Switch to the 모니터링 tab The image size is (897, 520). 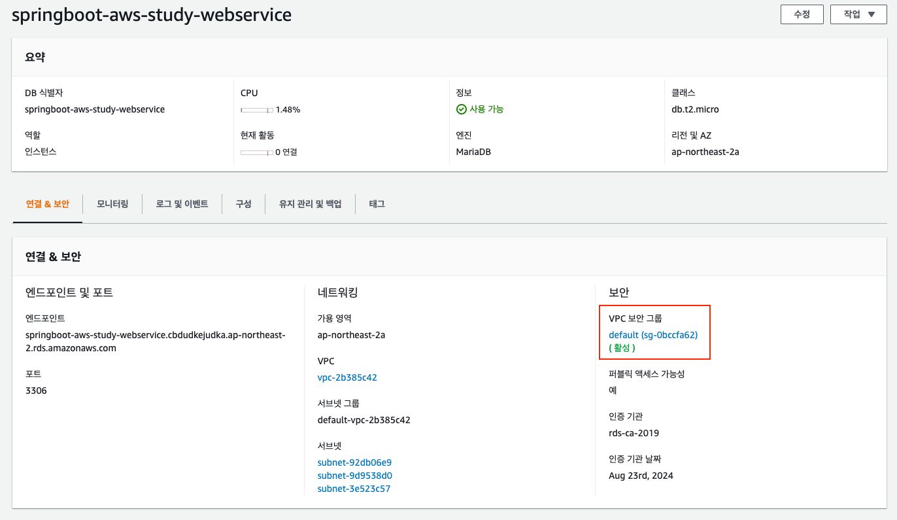pyautogui.click(x=112, y=204)
